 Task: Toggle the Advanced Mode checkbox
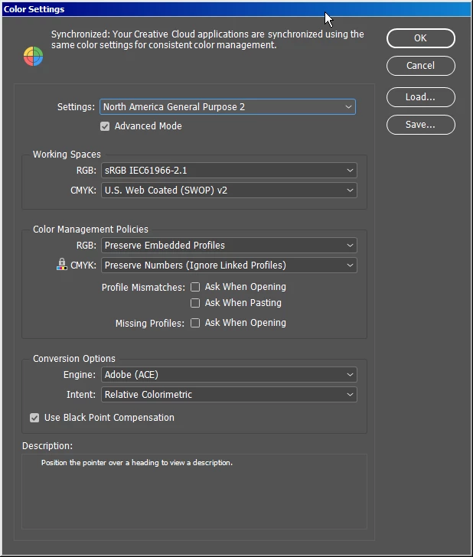pos(105,126)
